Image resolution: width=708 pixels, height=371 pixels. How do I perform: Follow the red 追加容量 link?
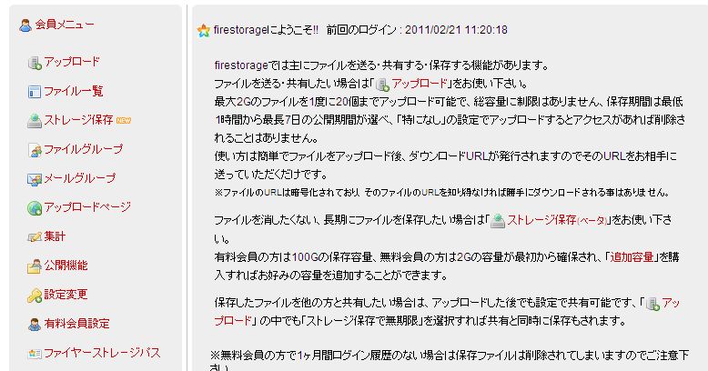click(x=632, y=256)
